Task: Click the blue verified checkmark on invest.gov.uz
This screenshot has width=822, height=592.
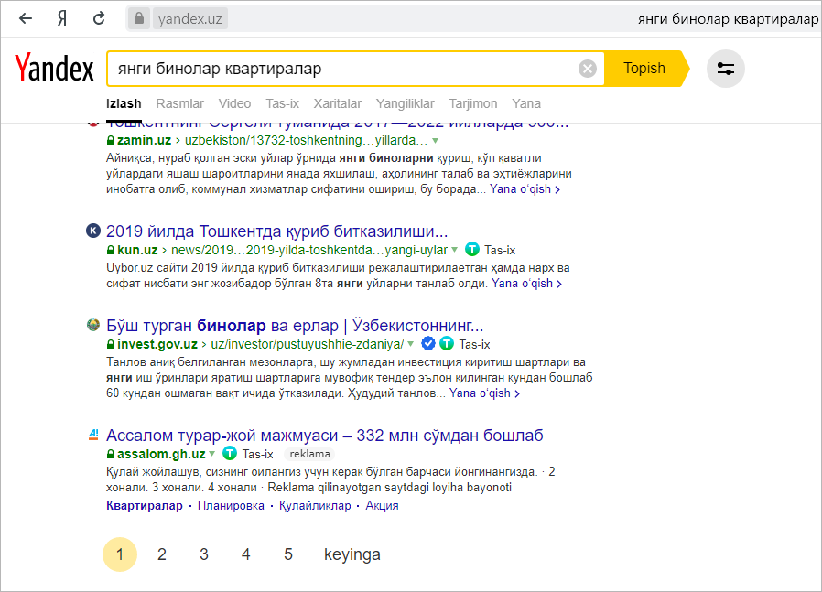Action: point(428,344)
